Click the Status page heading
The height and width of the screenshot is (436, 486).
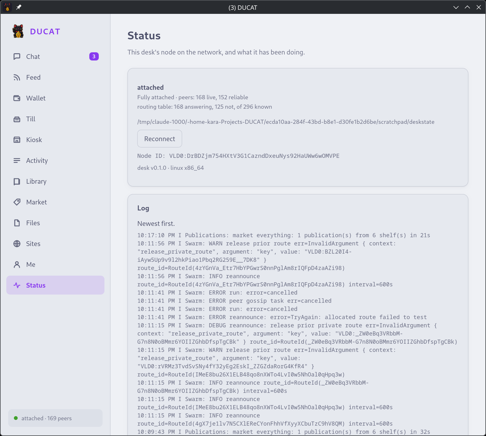tap(144, 36)
